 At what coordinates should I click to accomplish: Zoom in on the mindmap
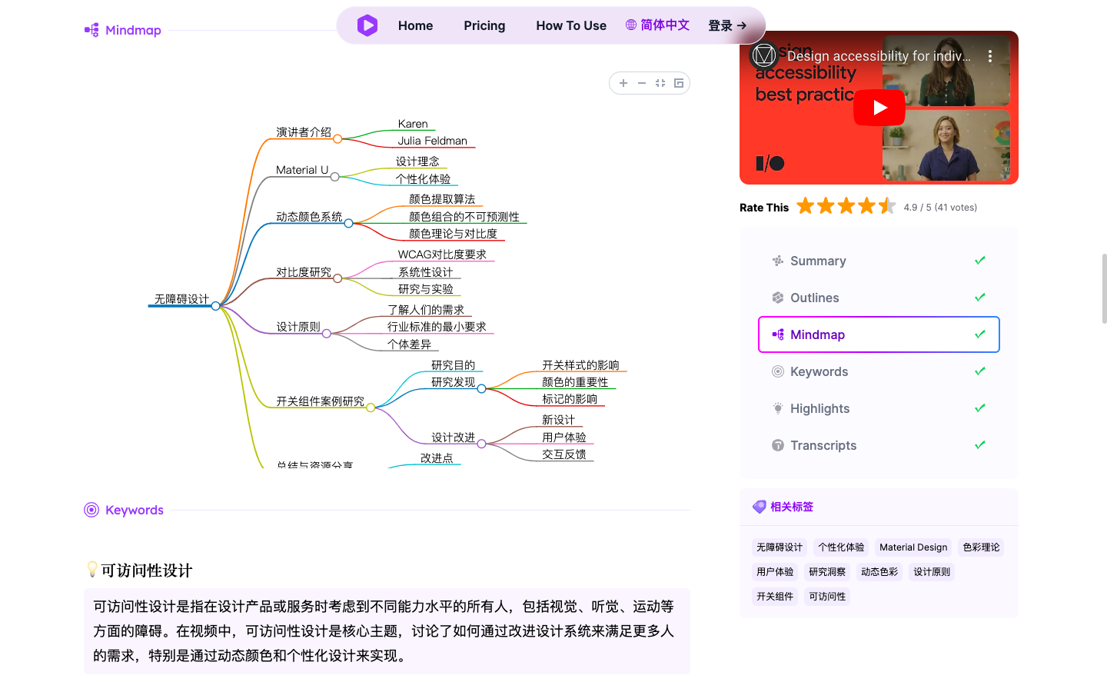click(623, 83)
